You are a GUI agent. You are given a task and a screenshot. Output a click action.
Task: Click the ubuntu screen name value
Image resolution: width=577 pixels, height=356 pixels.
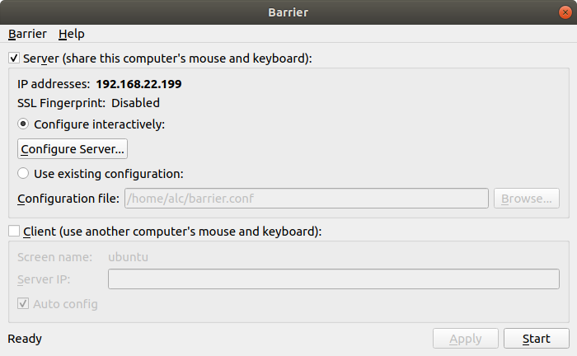pyautogui.click(x=128, y=256)
